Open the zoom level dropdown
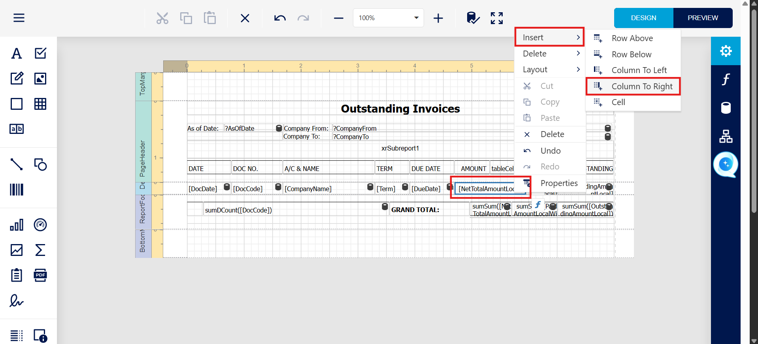The height and width of the screenshot is (344, 758). [416, 18]
